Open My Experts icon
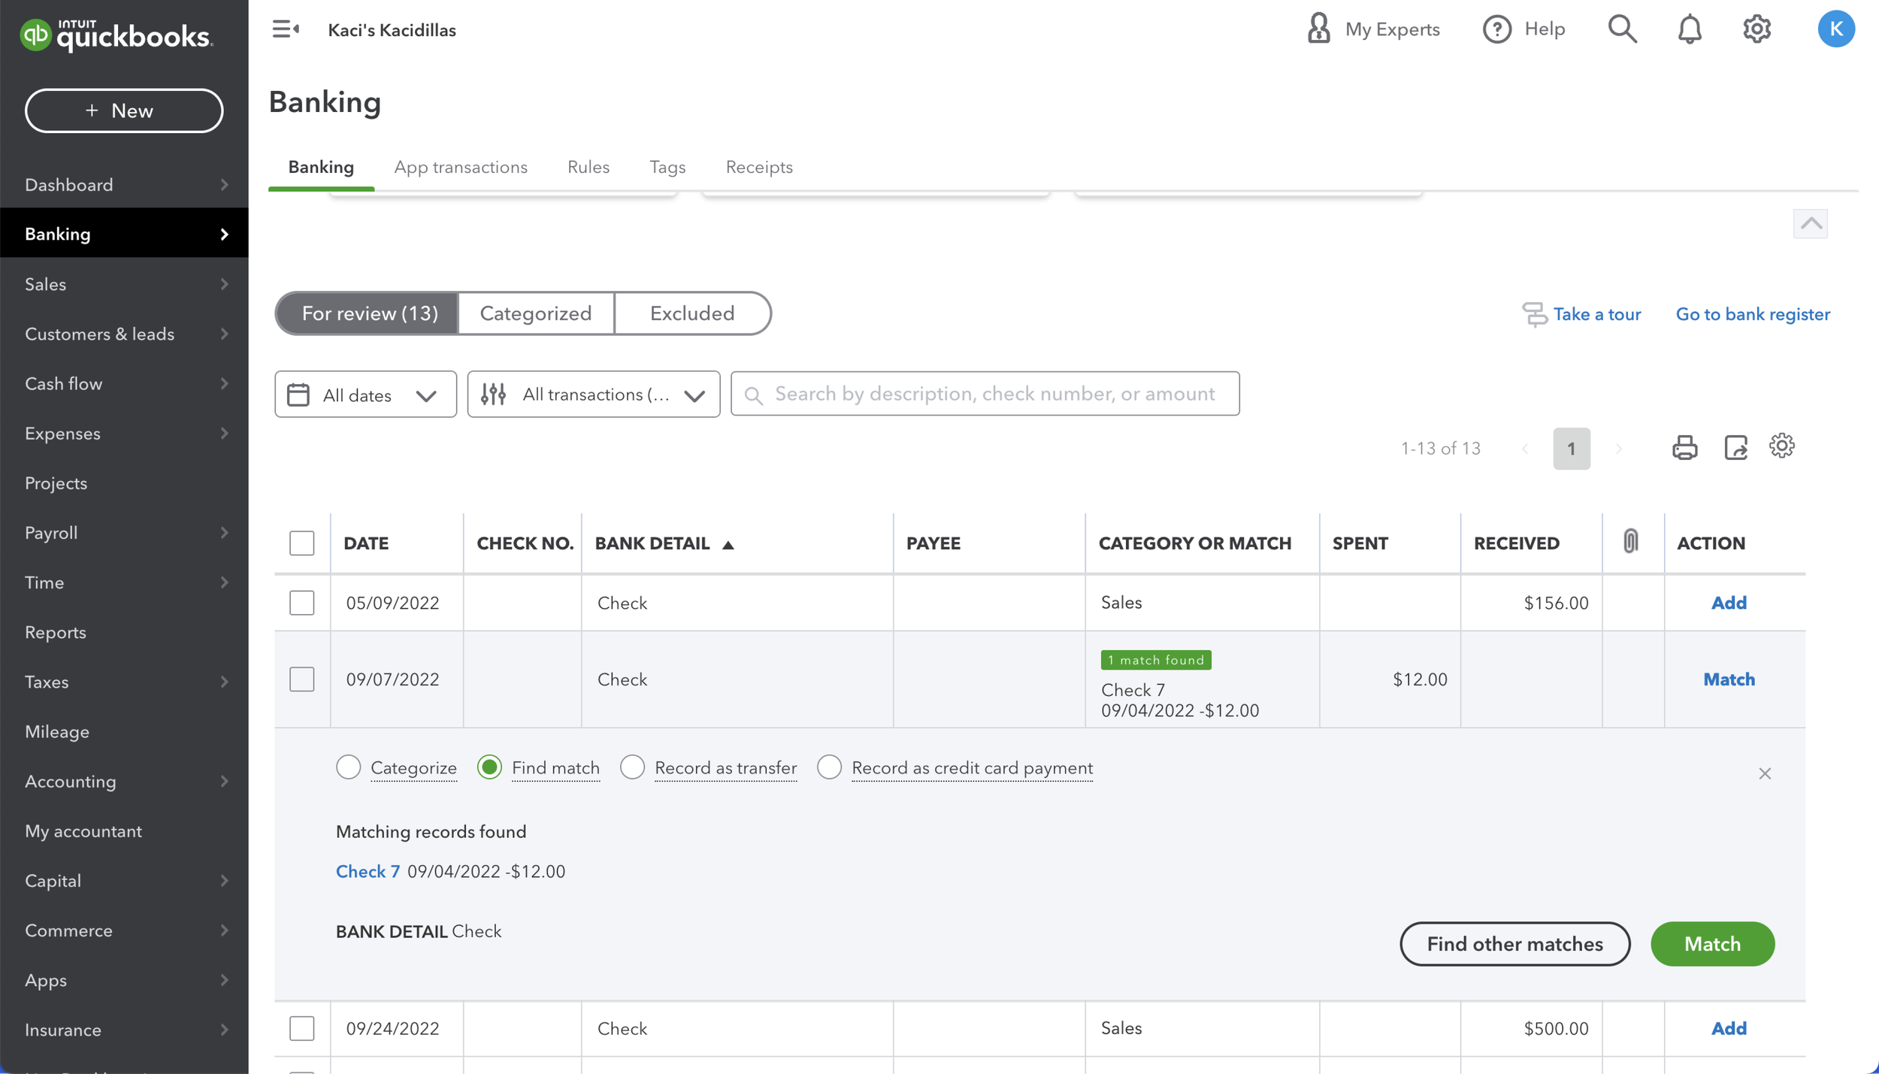The width and height of the screenshot is (1879, 1074). click(1318, 29)
